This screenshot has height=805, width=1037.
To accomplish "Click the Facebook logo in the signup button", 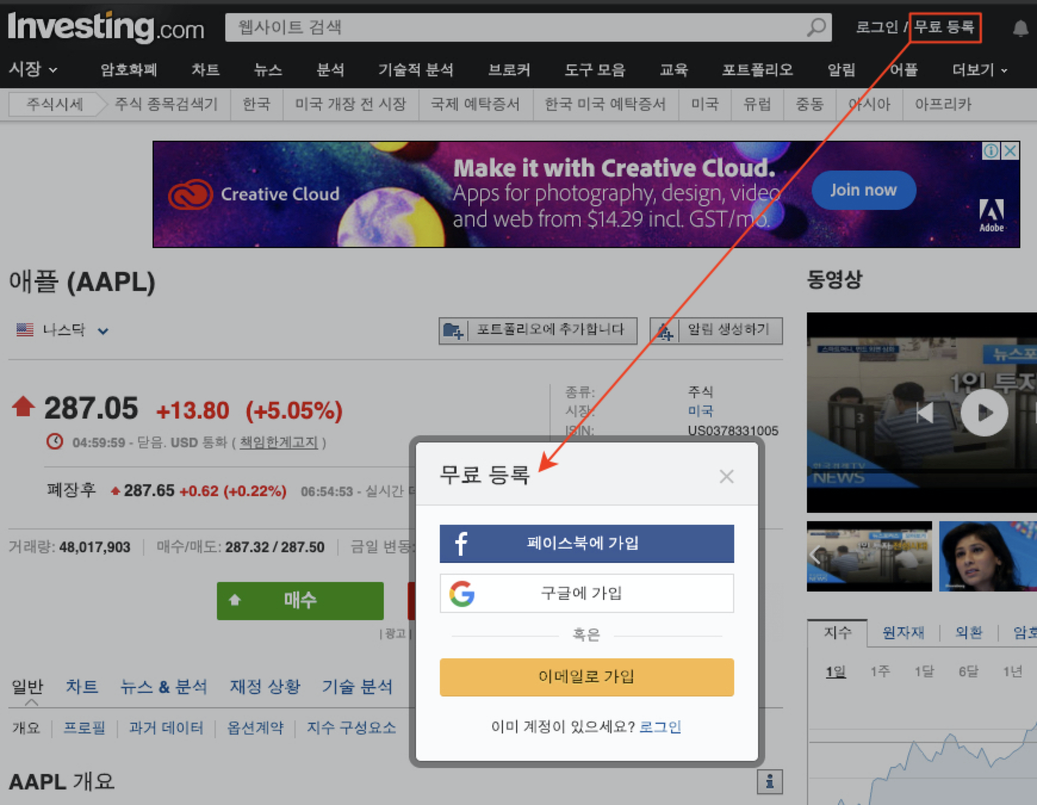I will 461,543.
